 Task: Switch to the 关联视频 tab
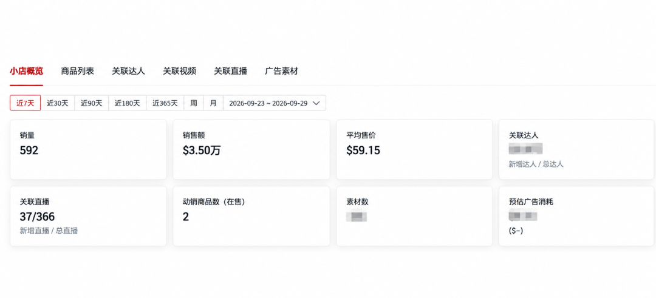coord(179,71)
